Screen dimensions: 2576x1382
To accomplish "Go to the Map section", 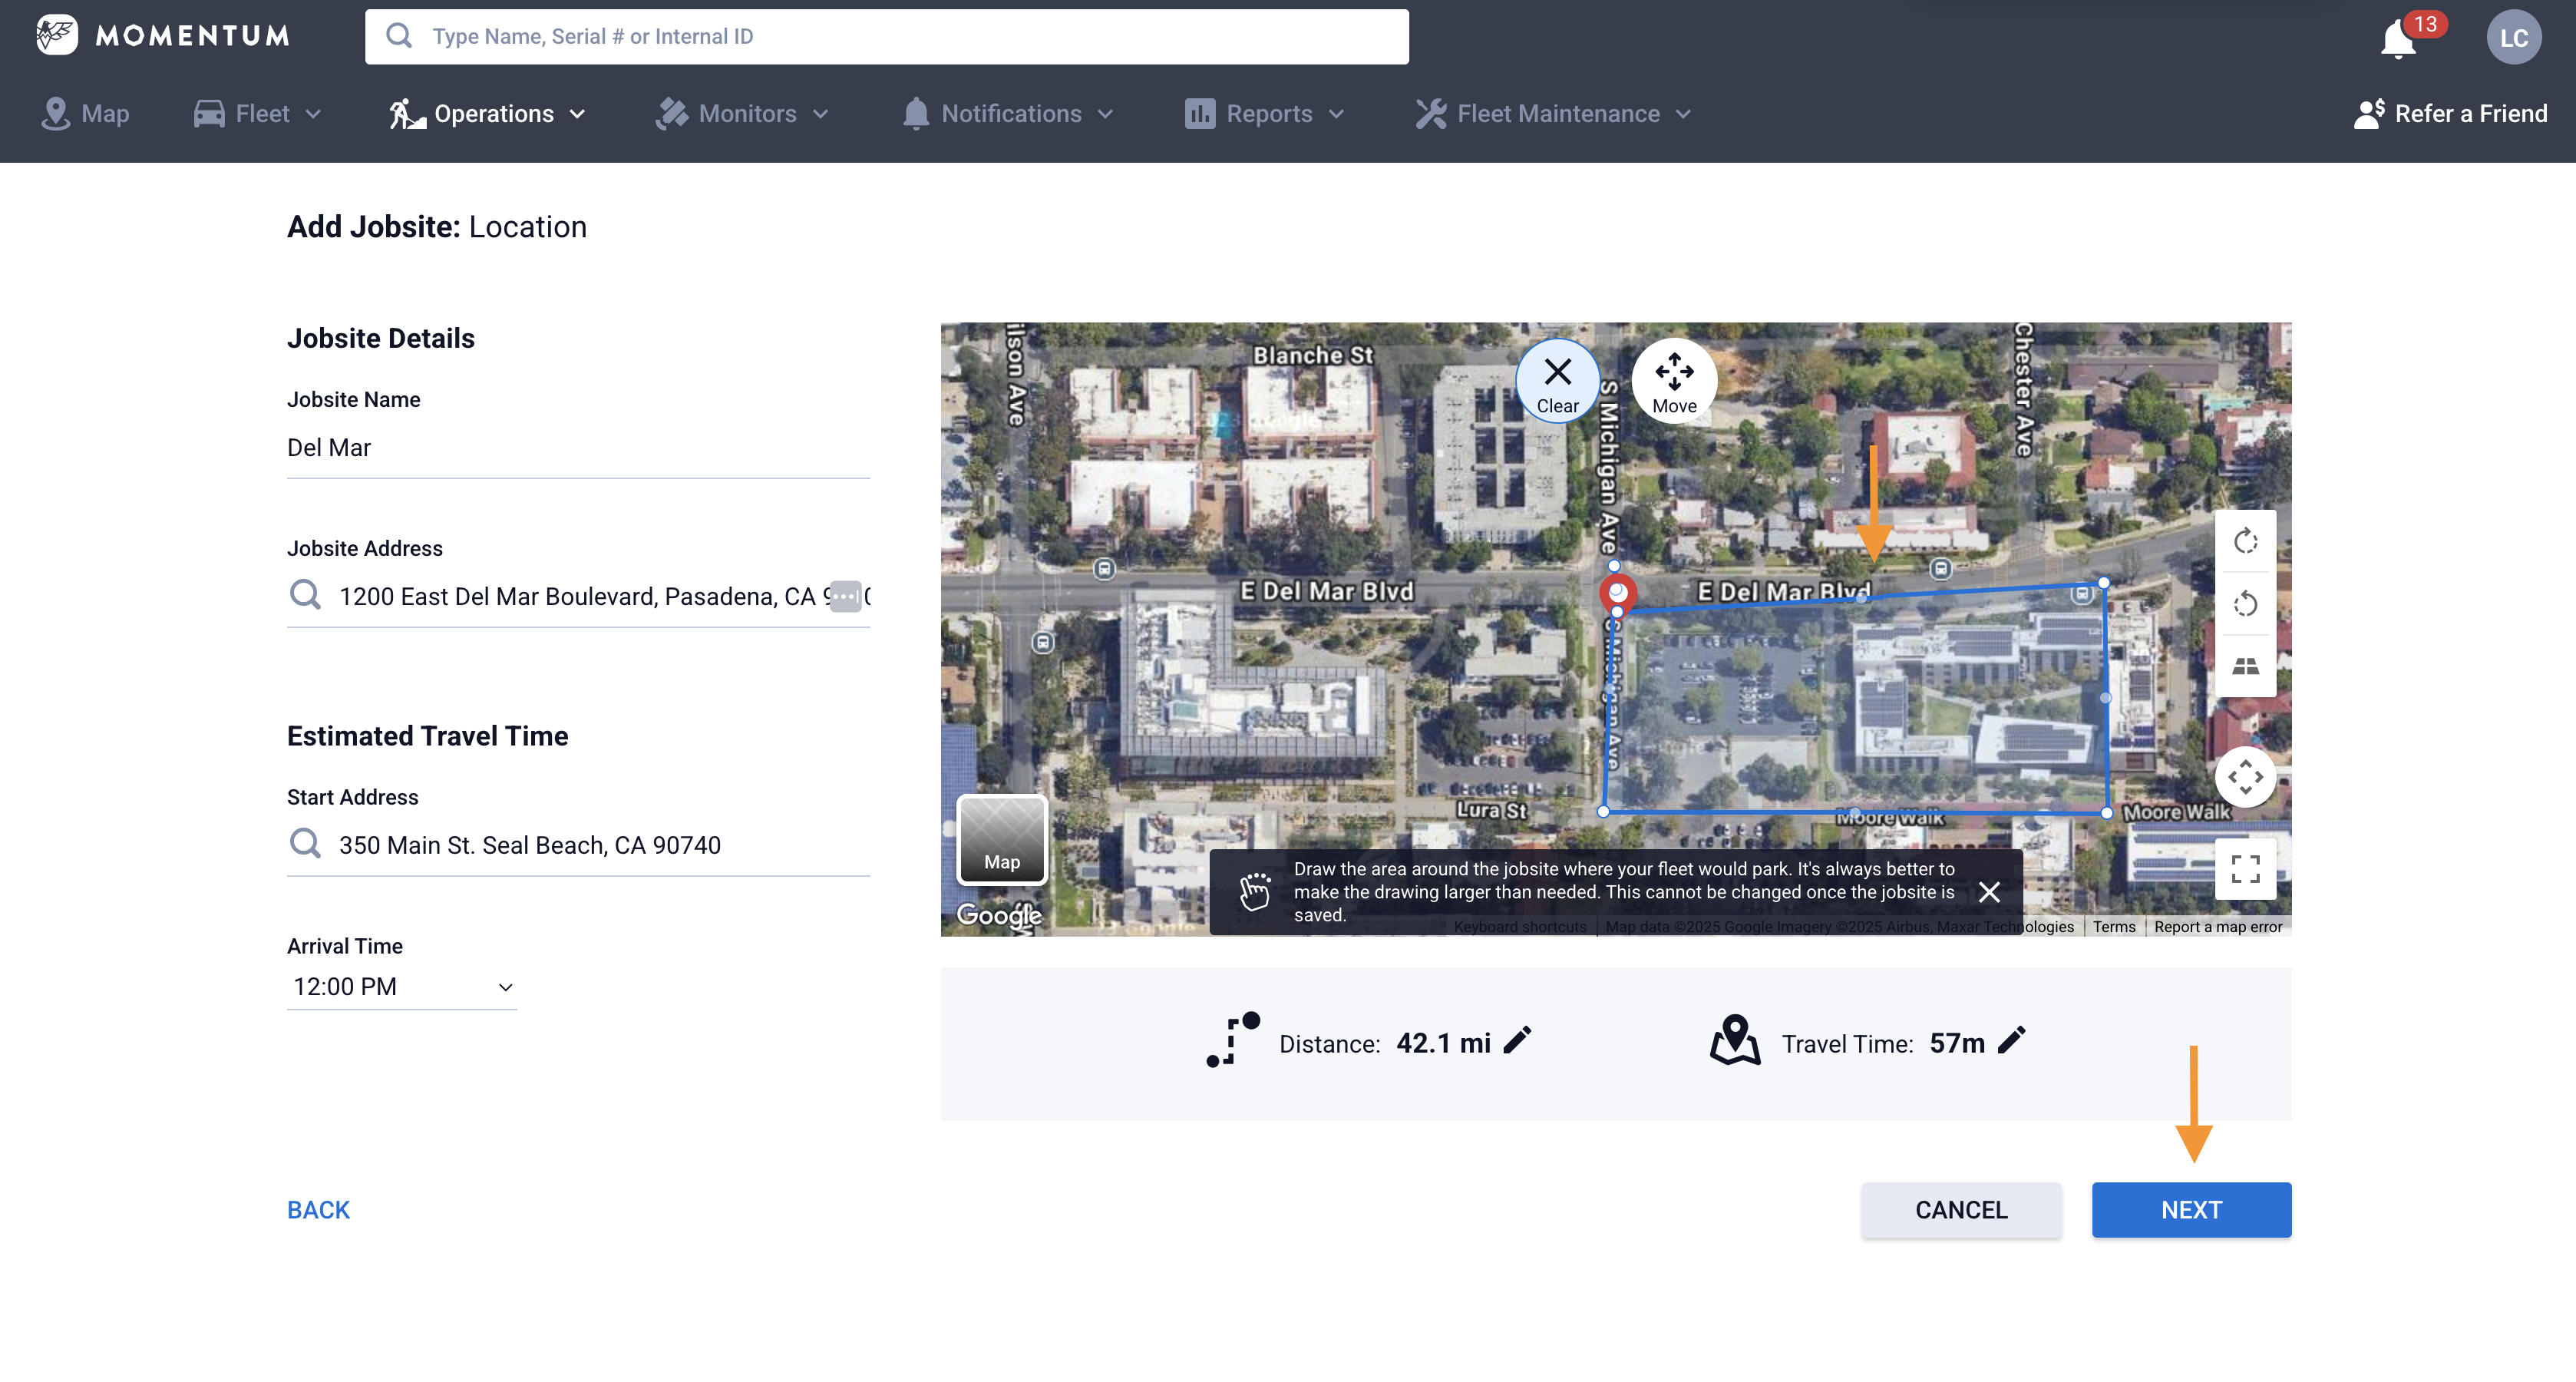I will point(85,113).
